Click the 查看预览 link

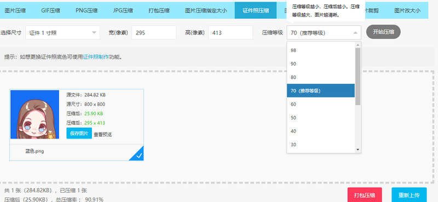[102, 134]
